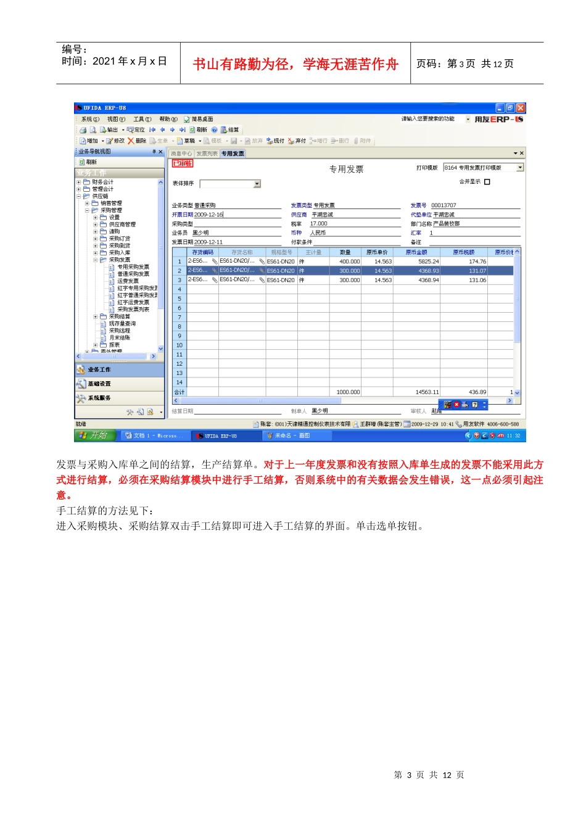
Task: Open 月末结账 in the tree
Action: pos(120,338)
